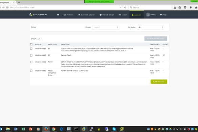Click the Cloudian logo
Screen dimensions: 198x132
38,15
